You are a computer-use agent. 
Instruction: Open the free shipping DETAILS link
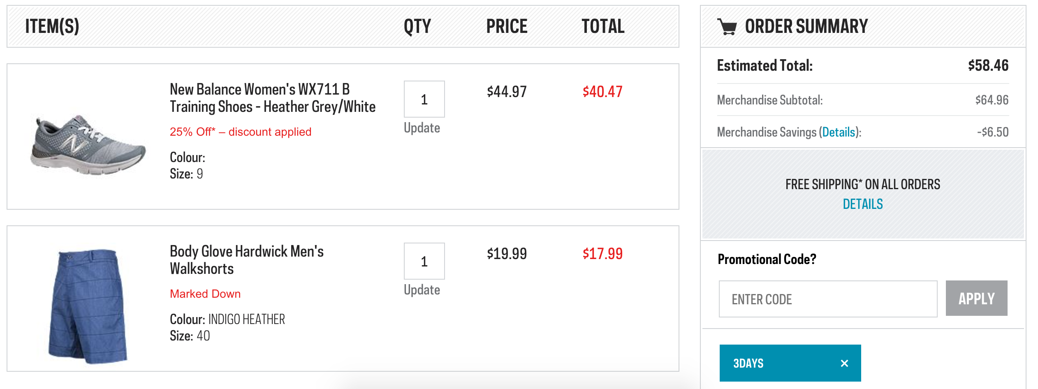(x=863, y=204)
